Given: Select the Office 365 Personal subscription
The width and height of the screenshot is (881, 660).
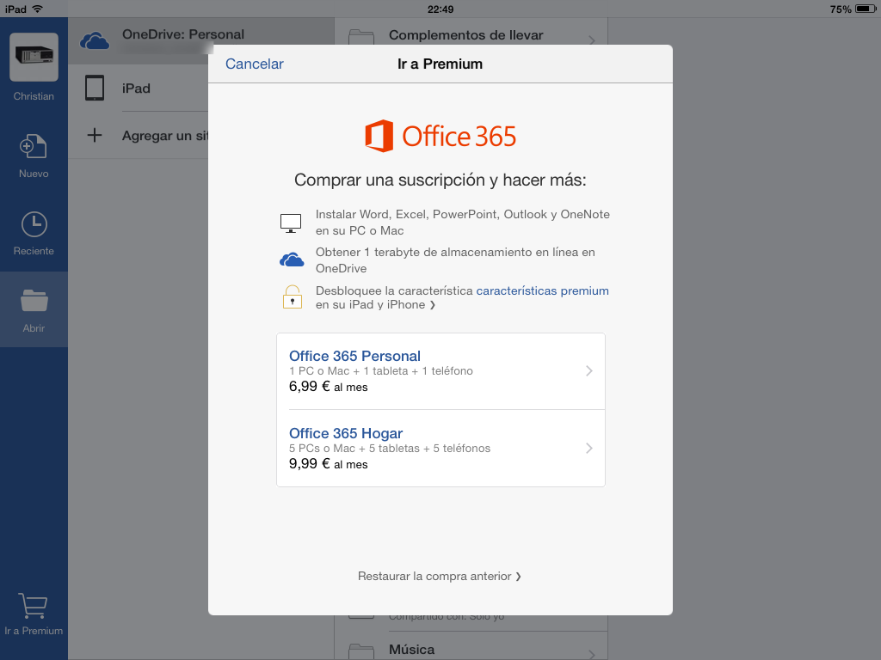Looking at the screenshot, I should [x=440, y=371].
